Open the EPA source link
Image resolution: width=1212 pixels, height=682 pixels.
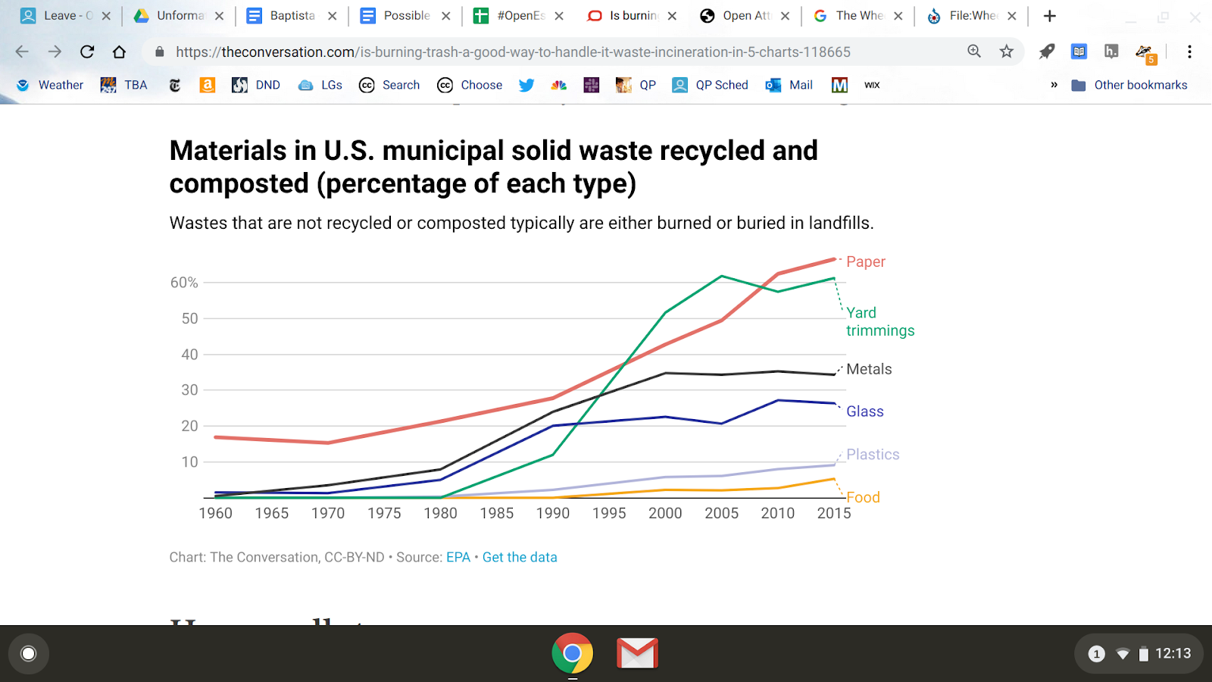pos(458,557)
